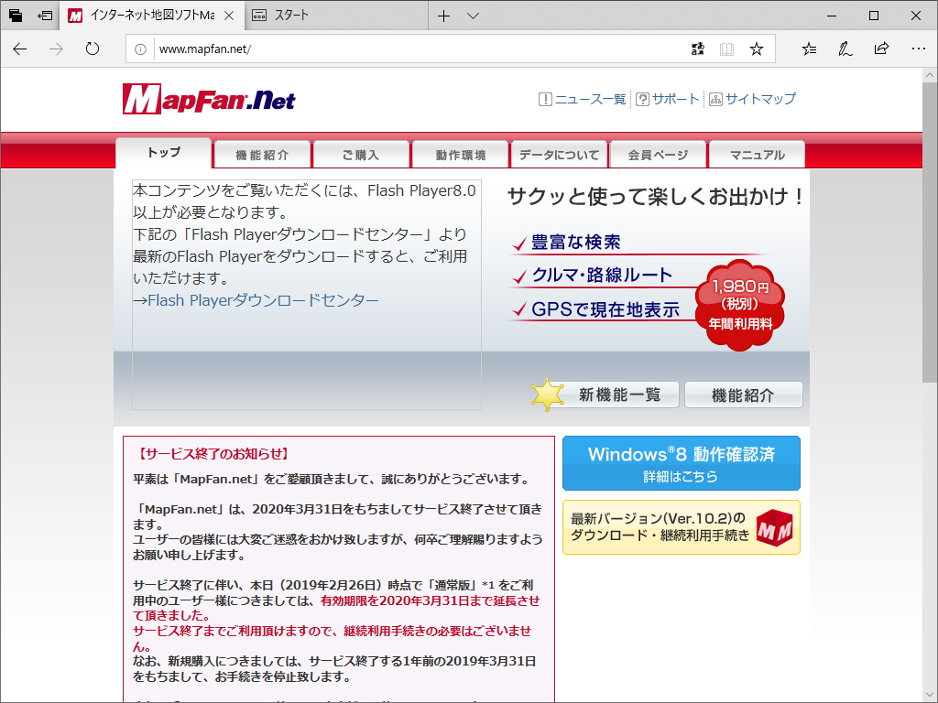Screen dimensions: 938x703
Task: Enable Reading view with the book icon
Action: click(726, 49)
